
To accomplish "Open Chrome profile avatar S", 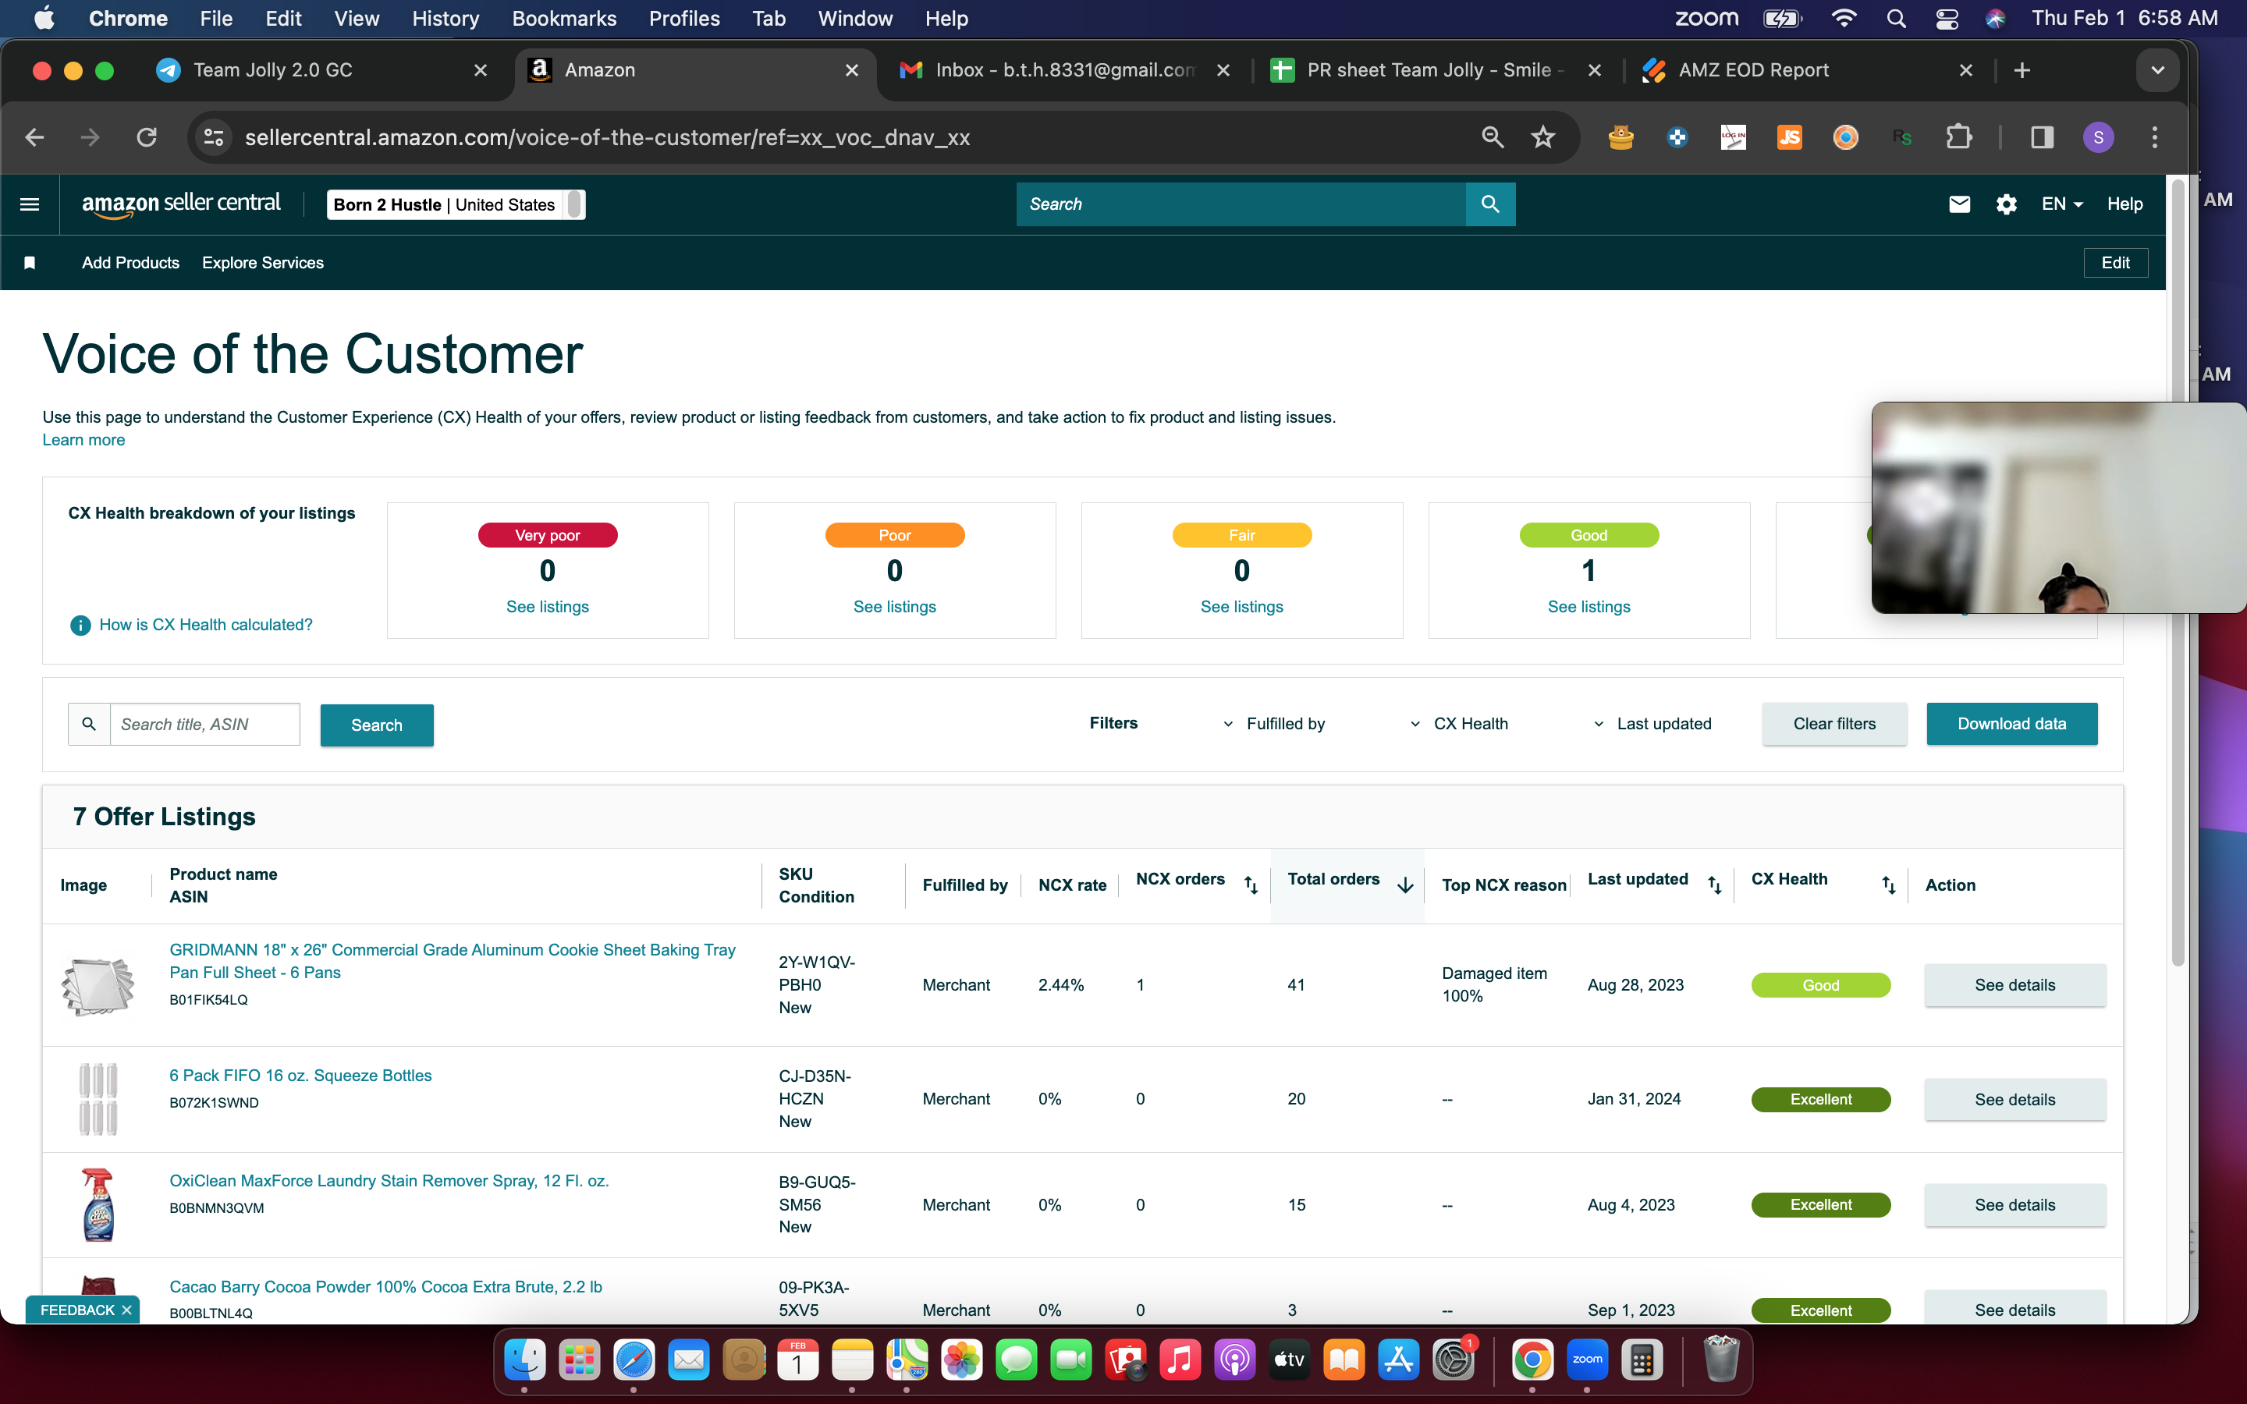I will (x=2099, y=137).
